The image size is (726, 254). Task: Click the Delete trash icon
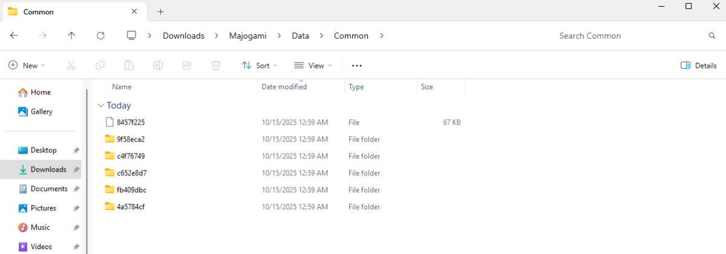tap(216, 65)
